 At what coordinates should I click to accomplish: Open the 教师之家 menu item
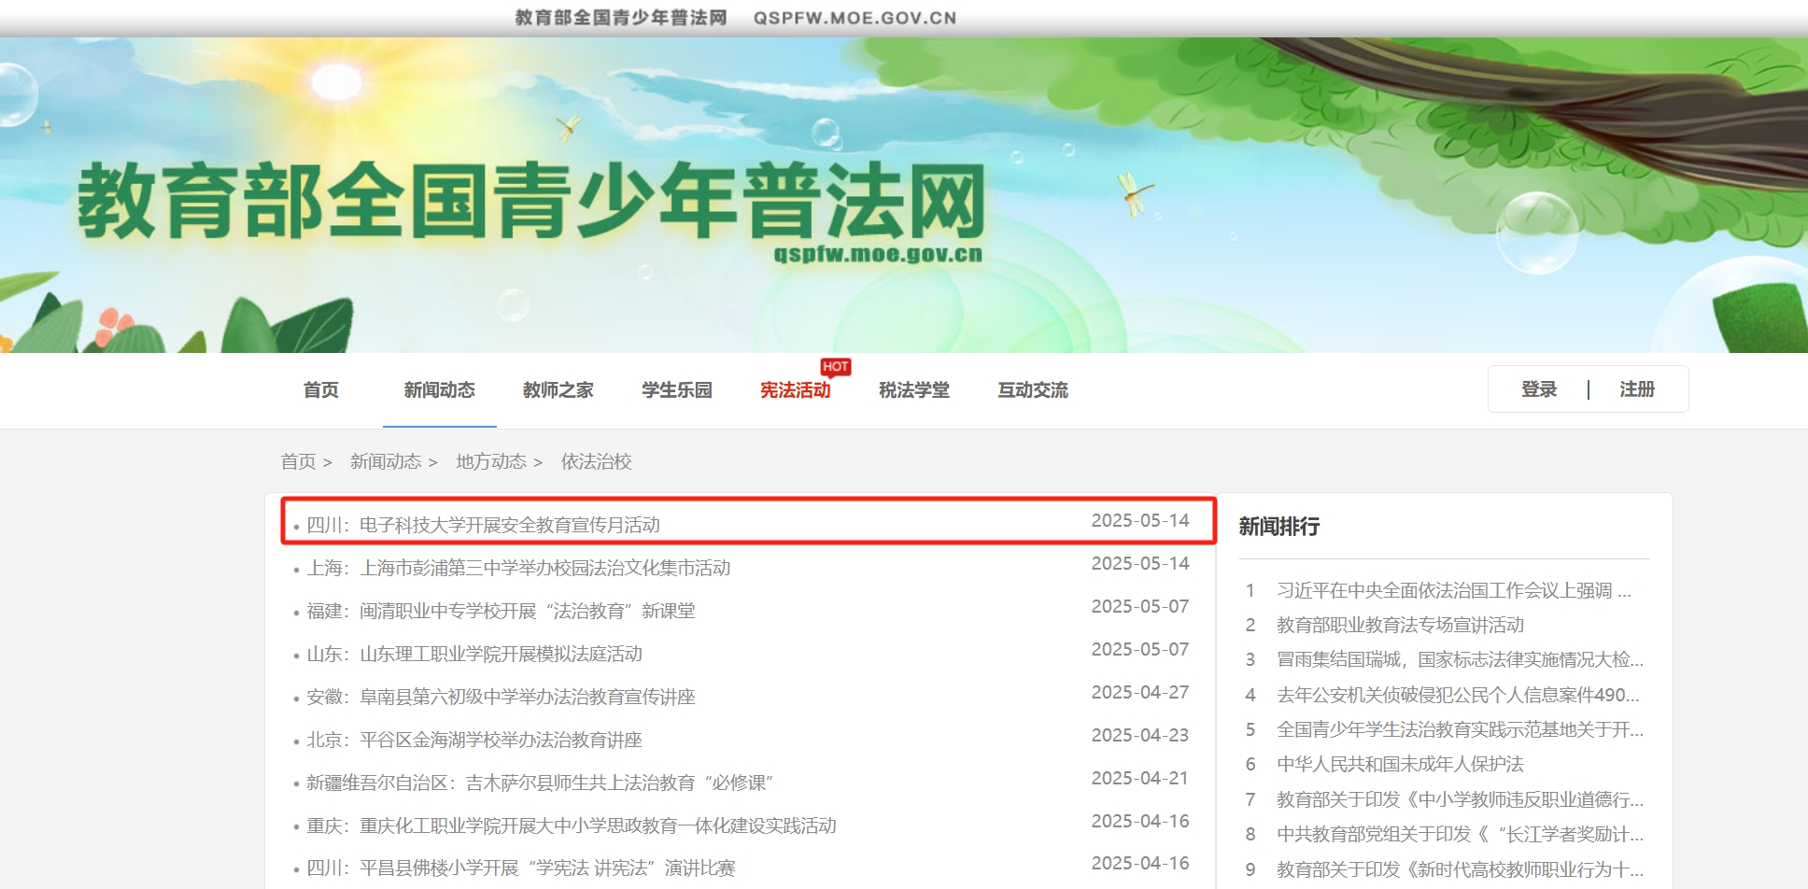point(558,390)
